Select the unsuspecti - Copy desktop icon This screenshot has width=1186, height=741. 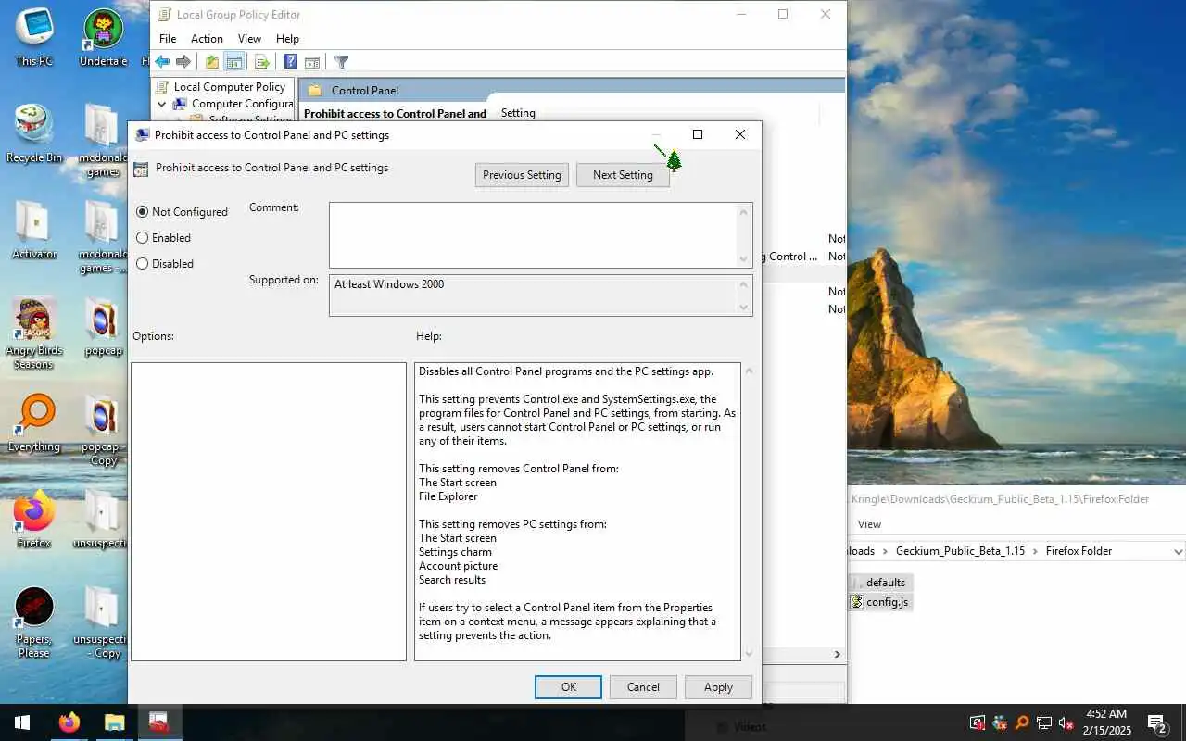tap(102, 622)
